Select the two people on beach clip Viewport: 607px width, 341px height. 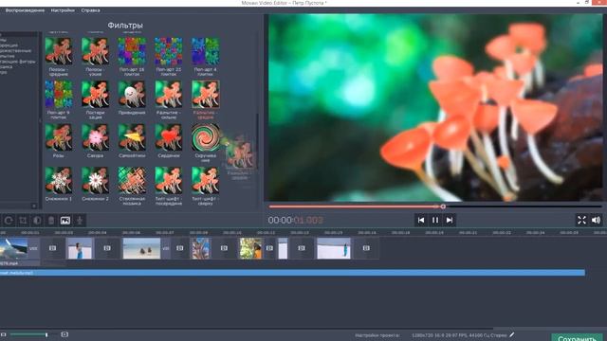tap(141, 248)
